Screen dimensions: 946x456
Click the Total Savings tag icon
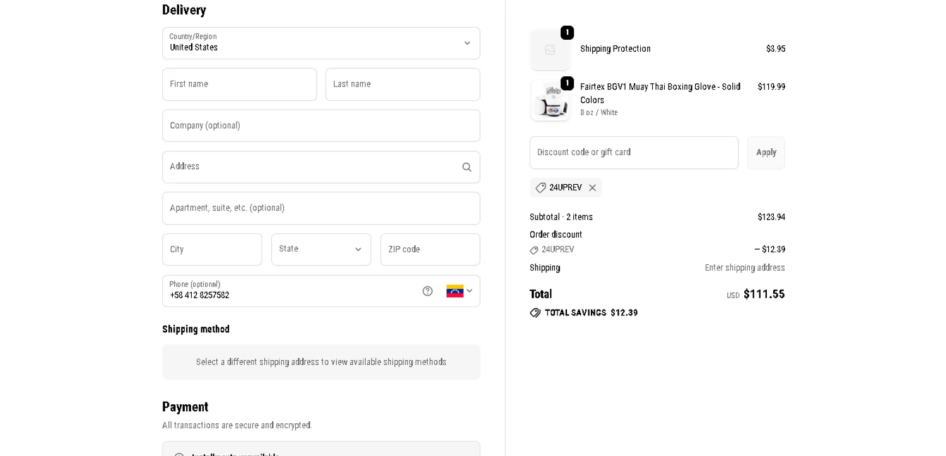click(x=535, y=313)
